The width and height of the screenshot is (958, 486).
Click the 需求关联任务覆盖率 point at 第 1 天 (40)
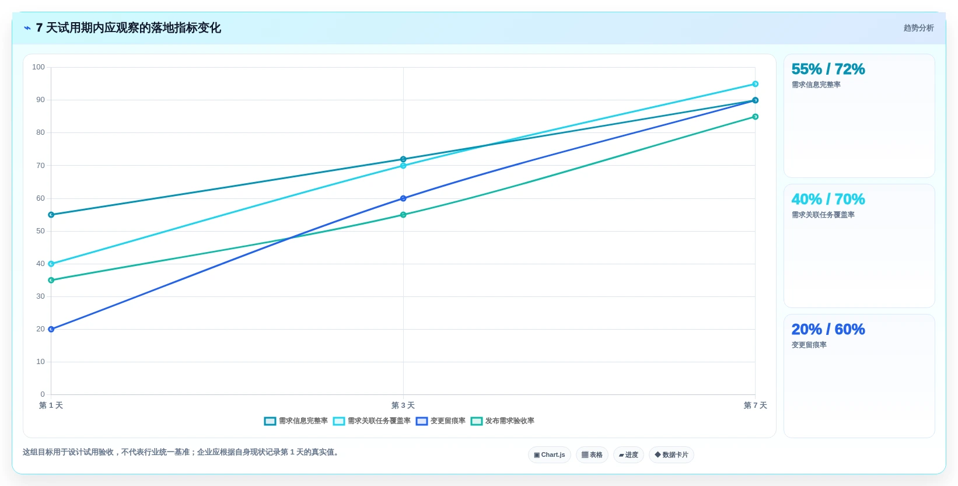click(51, 264)
